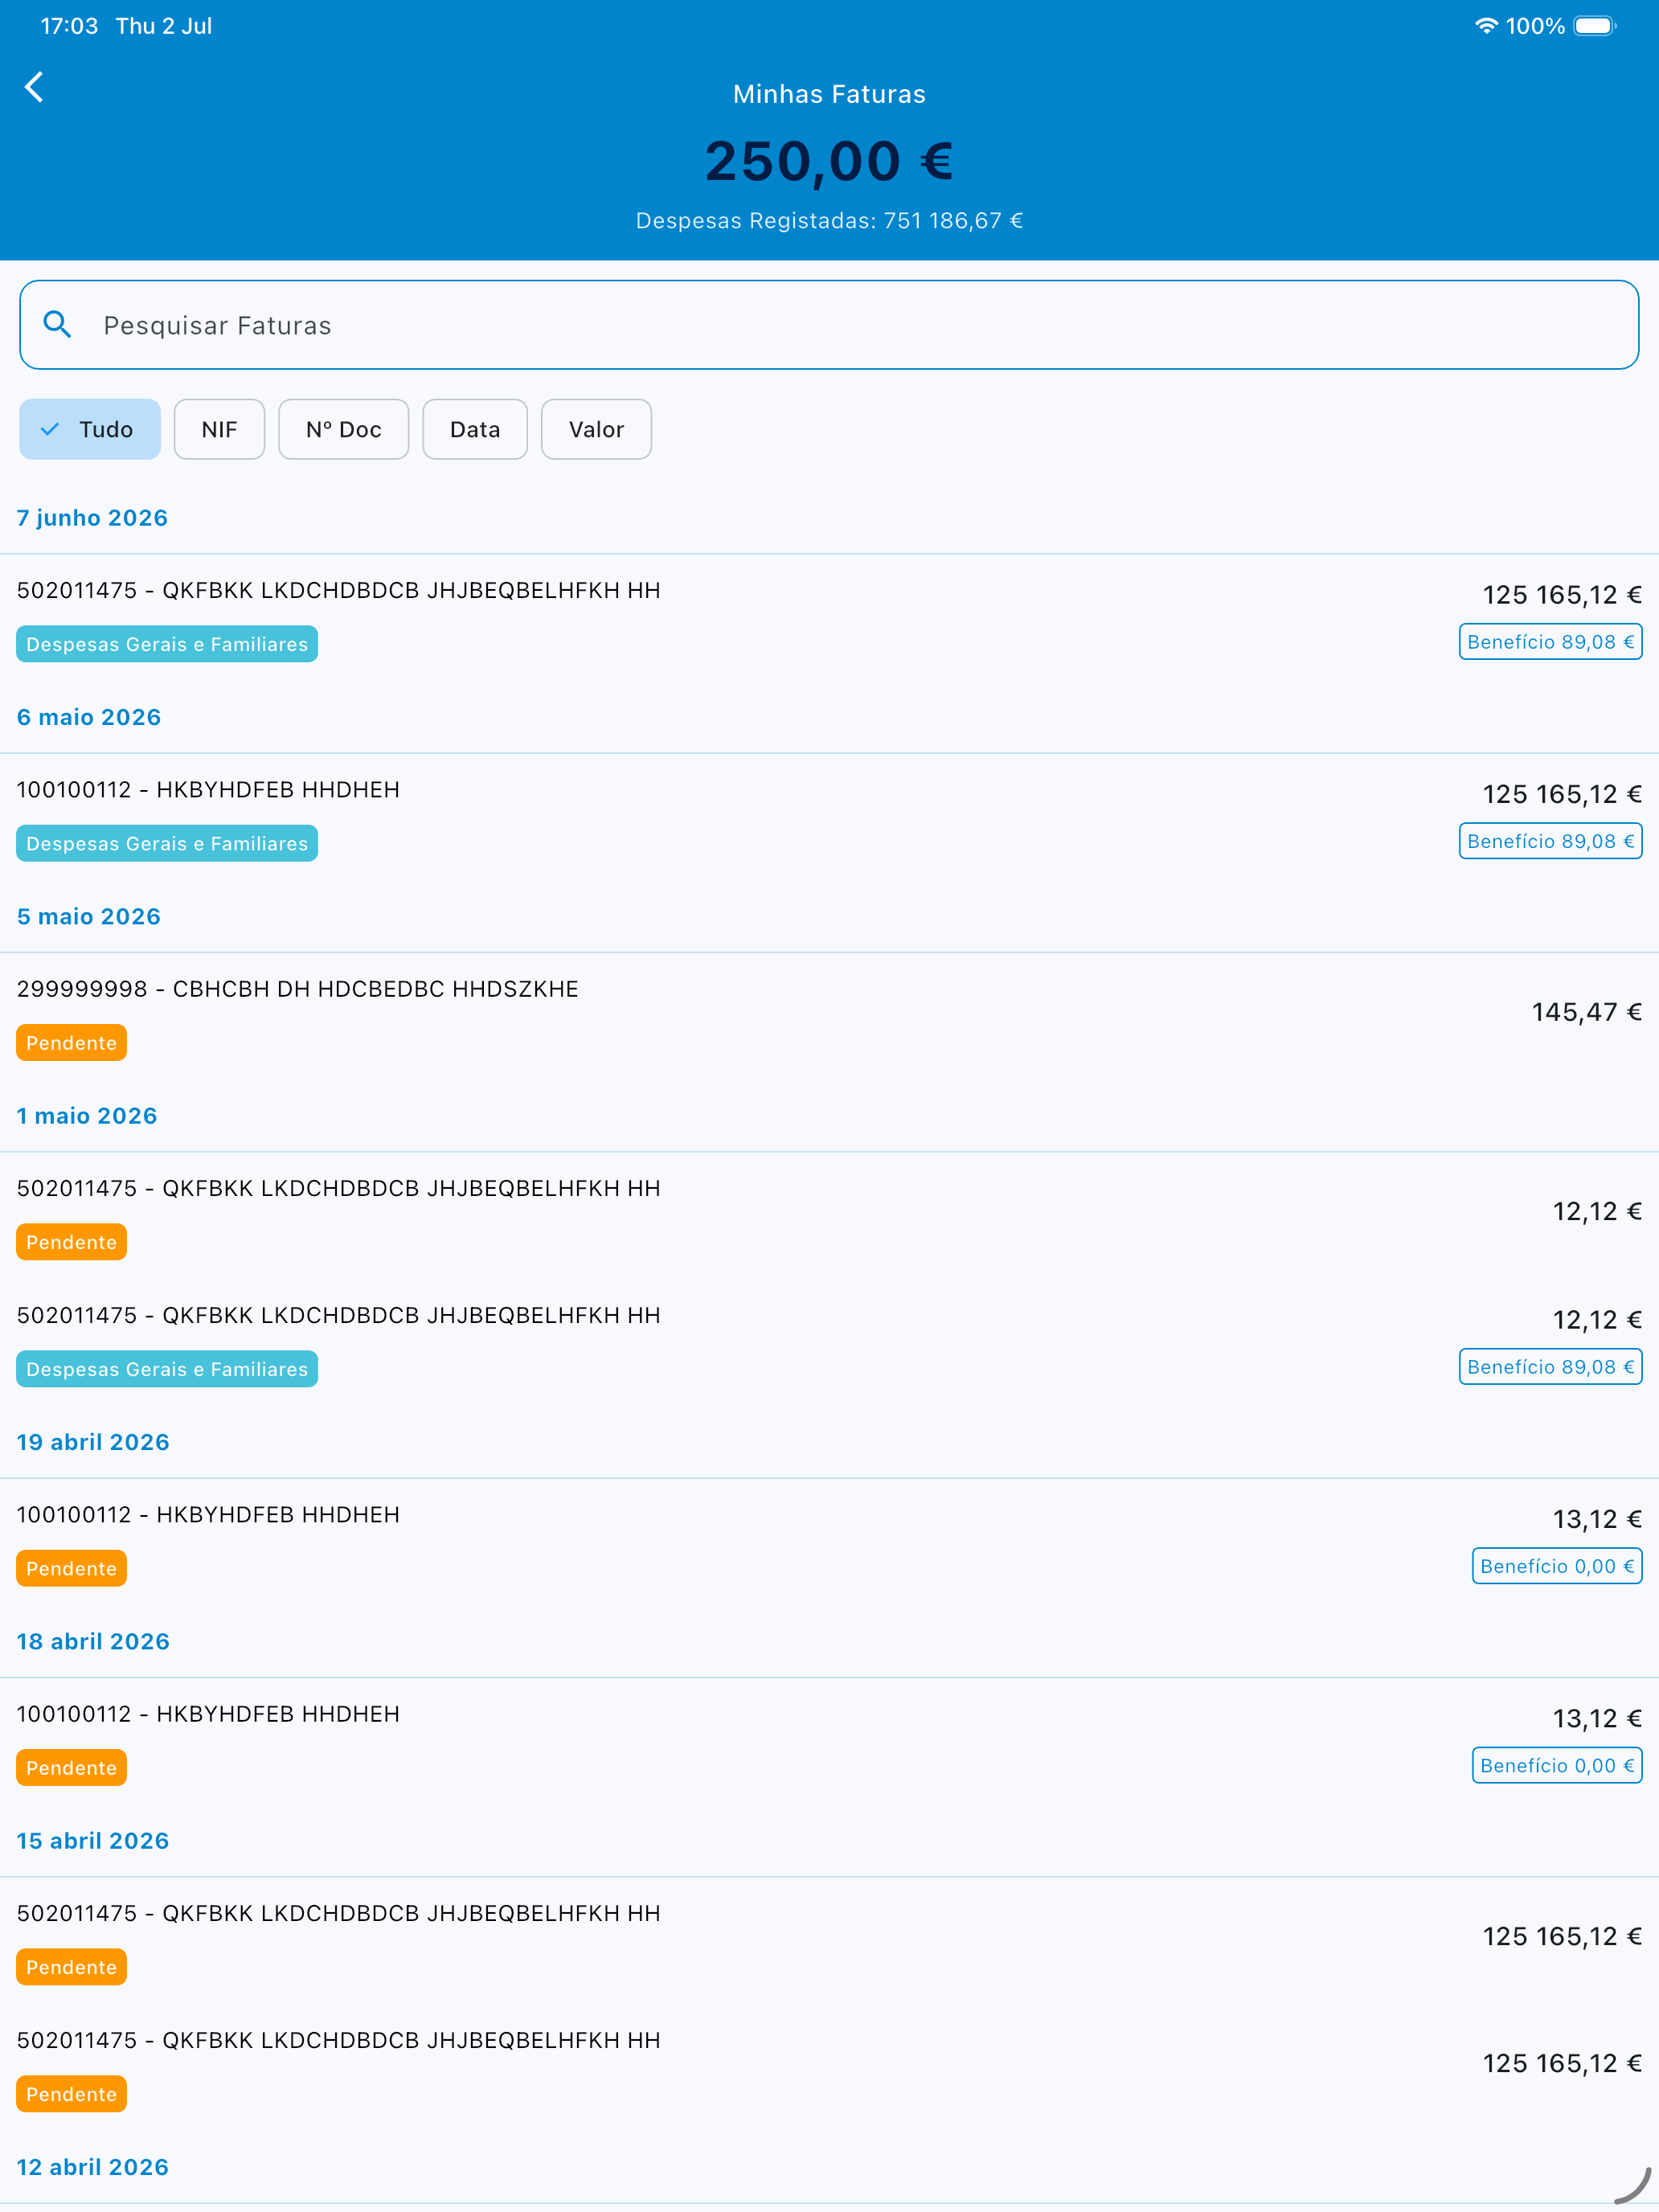Tap Despesas Gerais e Familiares tag, 7 junho

(167, 644)
